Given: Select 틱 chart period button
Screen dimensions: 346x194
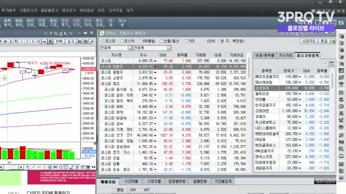Looking at the screenshot, I should coord(16,41).
